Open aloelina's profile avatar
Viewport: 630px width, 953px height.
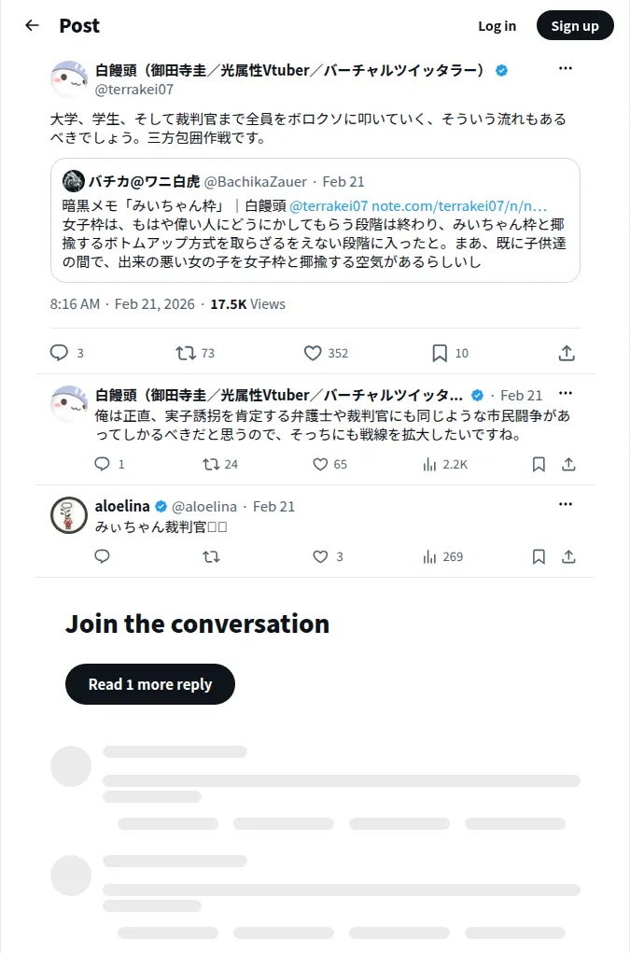pyautogui.click(x=69, y=515)
